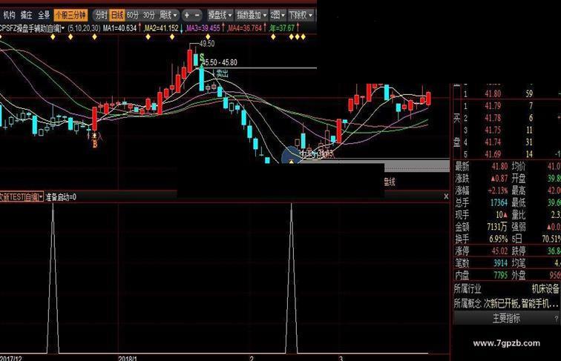
Task: Switch to 分时 intraday view
Action: pyautogui.click(x=101, y=16)
